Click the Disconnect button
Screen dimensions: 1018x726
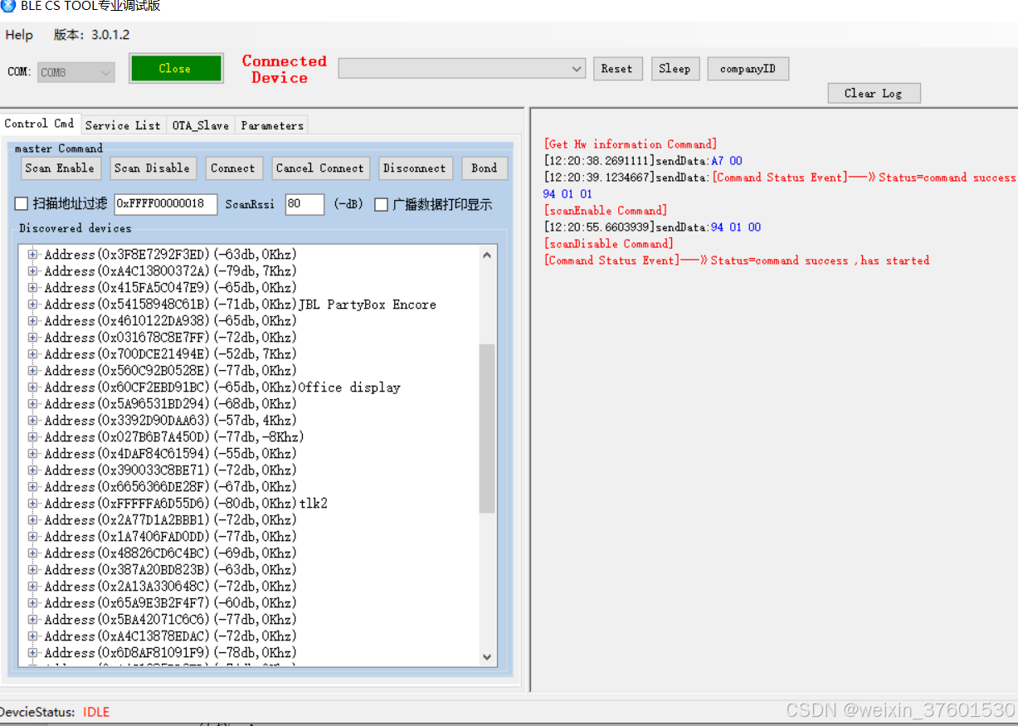pyautogui.click(x=415, y=168)
